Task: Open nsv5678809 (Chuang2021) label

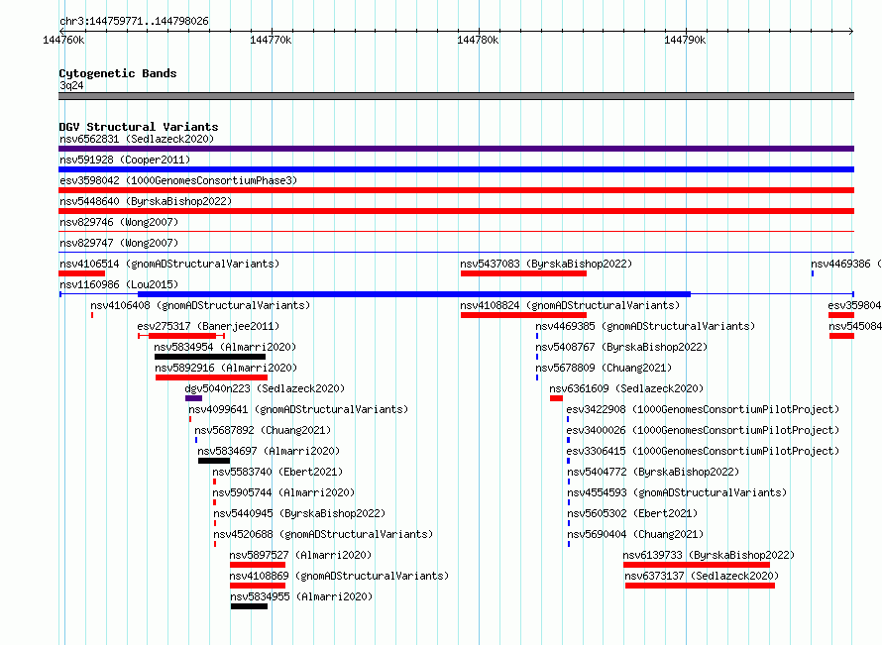Action: pyautogui.click(x=604, y=368)
